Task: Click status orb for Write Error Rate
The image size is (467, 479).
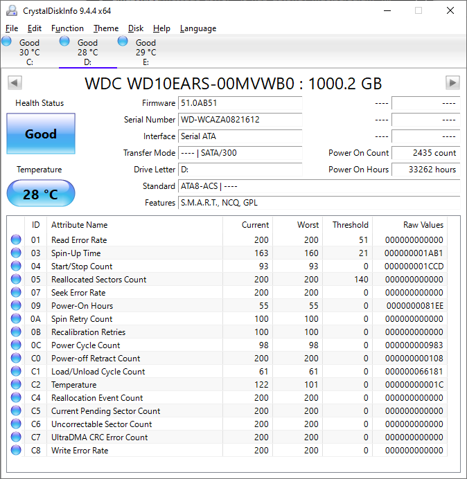Action: point(16,450)
